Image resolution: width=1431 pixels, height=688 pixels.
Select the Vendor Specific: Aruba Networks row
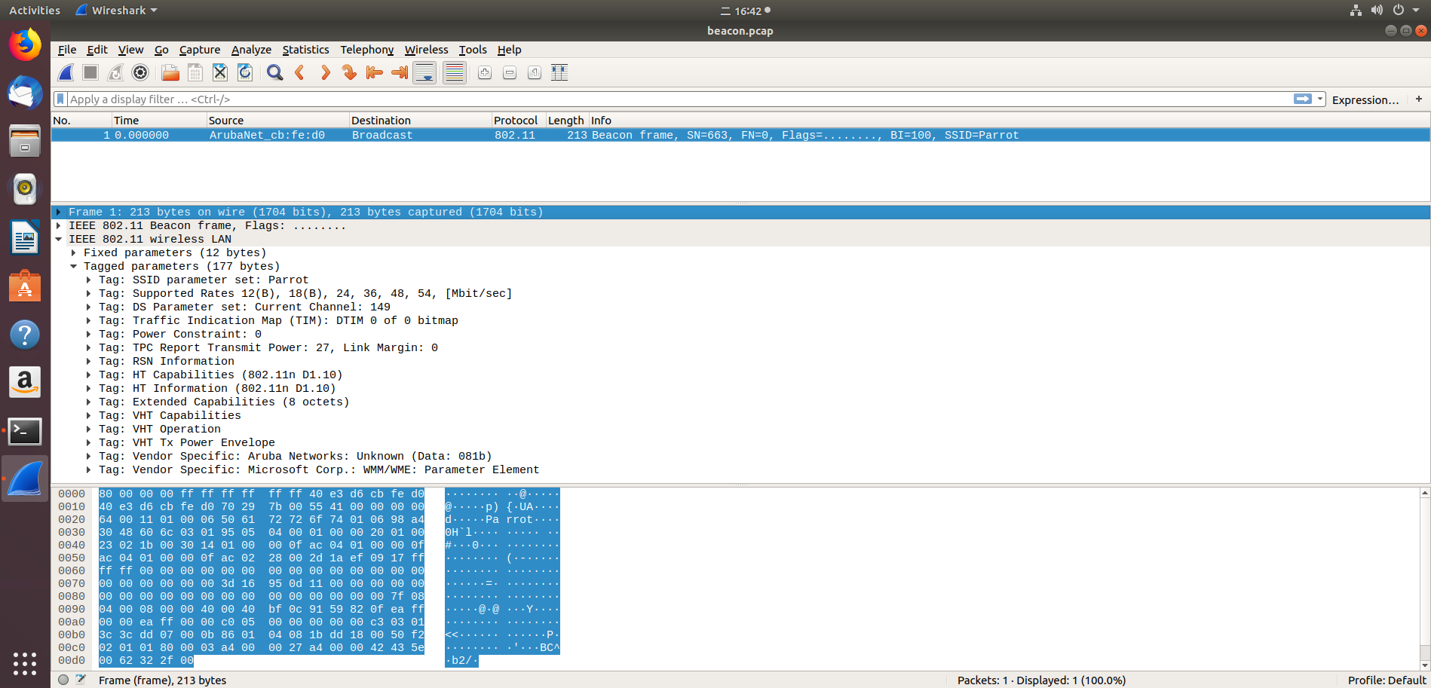point(740,457)
